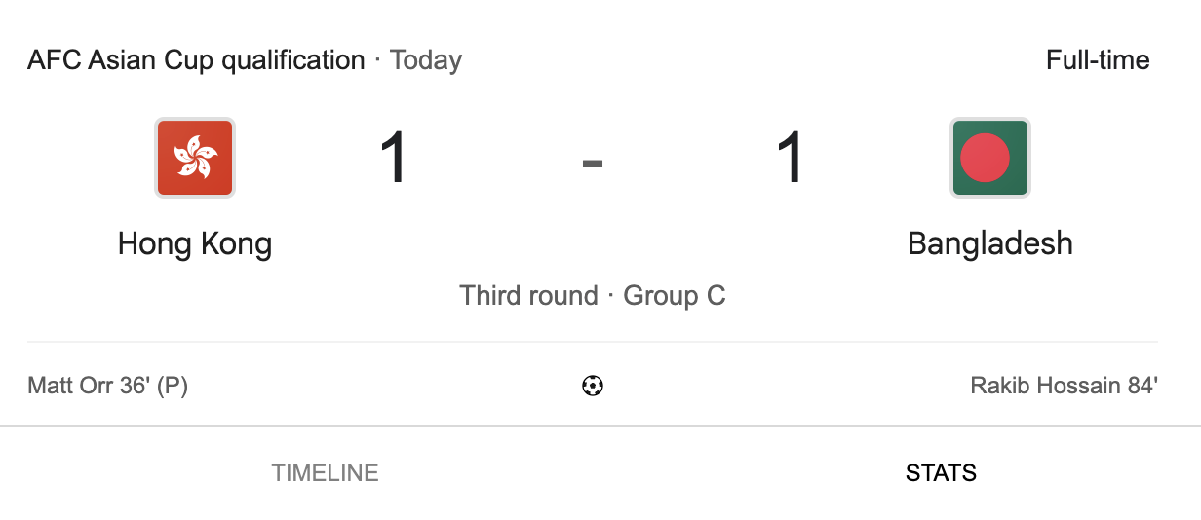The height and width of the screenshot is (520, 1201).
Task: Click the Third round stage label
Action: pos(528,296)
